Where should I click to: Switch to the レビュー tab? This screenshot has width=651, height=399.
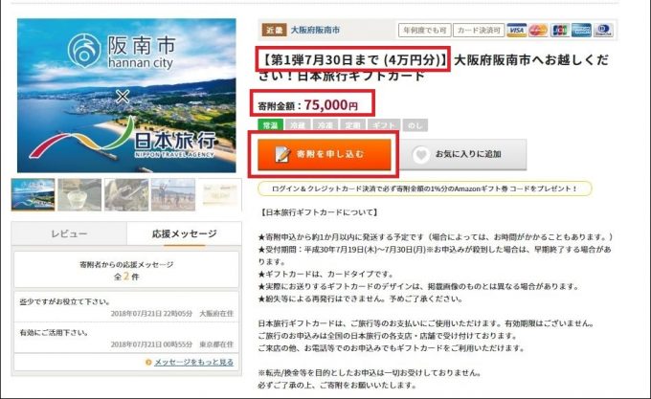coord(69,233)
